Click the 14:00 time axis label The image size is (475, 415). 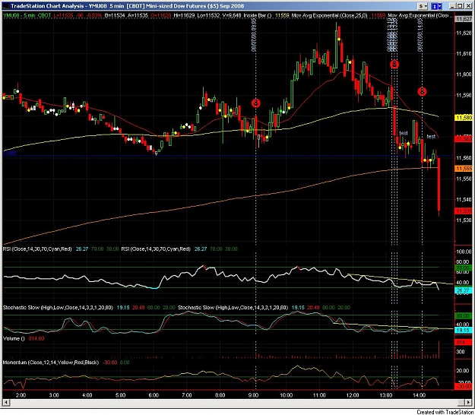[419, 395]
